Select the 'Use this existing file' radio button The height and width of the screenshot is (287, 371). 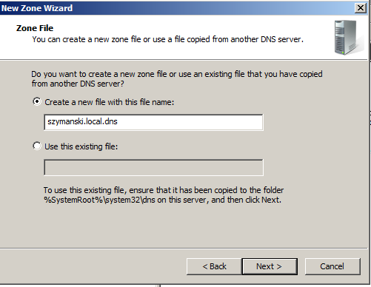click(37, 146)
